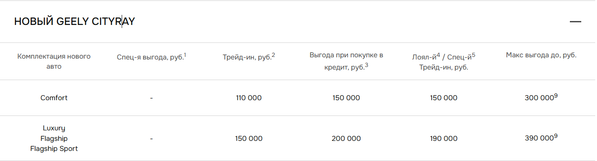Open footnote 1 on Спец-я выгода header

pos(185,55)
